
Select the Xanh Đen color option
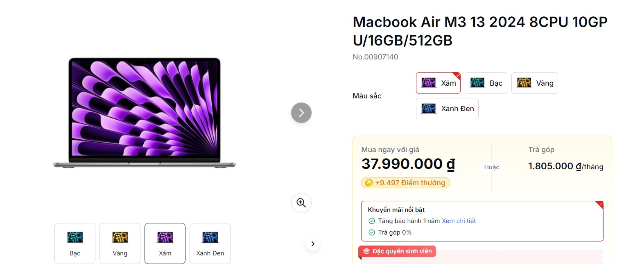point(447,109)
